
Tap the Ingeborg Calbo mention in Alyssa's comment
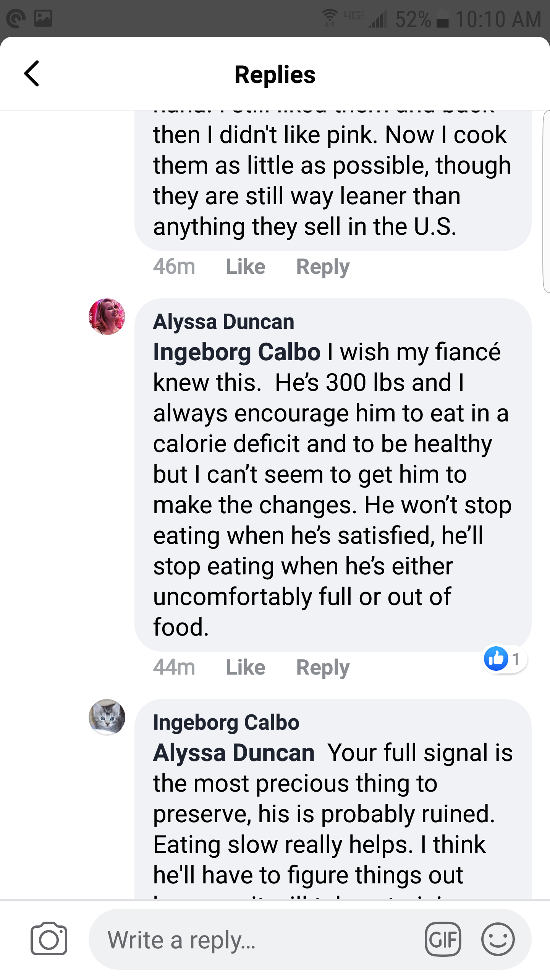coord(237,352)
